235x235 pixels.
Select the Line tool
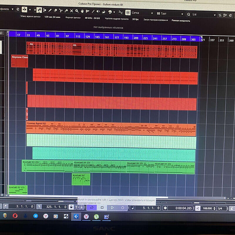coord(93,11)
